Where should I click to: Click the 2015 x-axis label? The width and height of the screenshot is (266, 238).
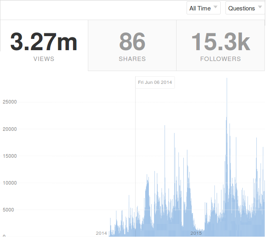tap(196, 233)
